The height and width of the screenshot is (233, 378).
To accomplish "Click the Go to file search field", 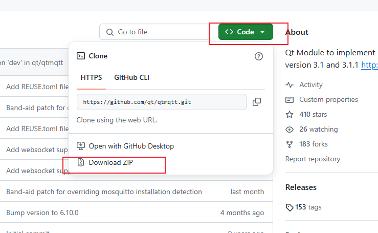I will click(x=154, y=32).
